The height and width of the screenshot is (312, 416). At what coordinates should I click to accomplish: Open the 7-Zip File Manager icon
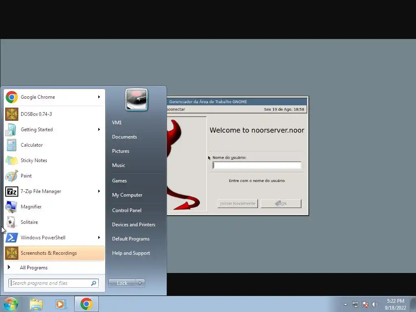[12, 191]
